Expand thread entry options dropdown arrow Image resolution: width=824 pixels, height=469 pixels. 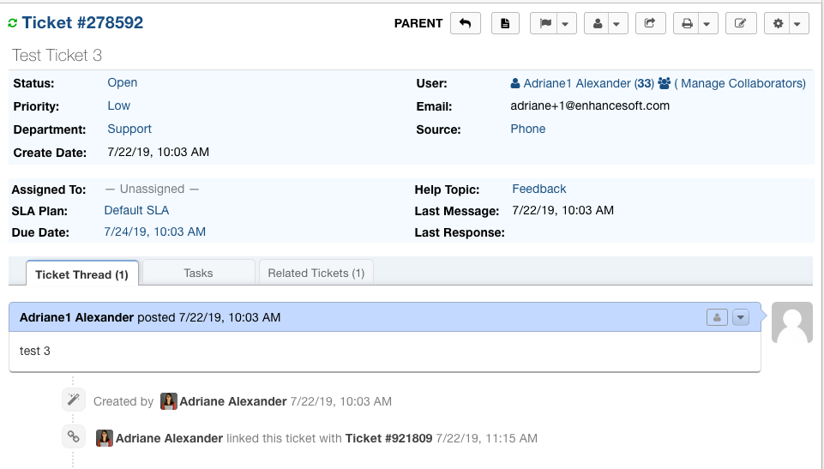741,317
